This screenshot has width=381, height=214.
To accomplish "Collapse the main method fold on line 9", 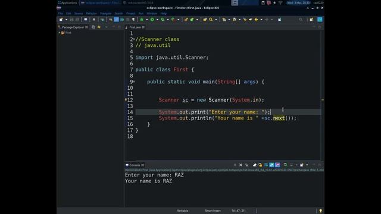I will pyautogui.click(x=134, y=81).
